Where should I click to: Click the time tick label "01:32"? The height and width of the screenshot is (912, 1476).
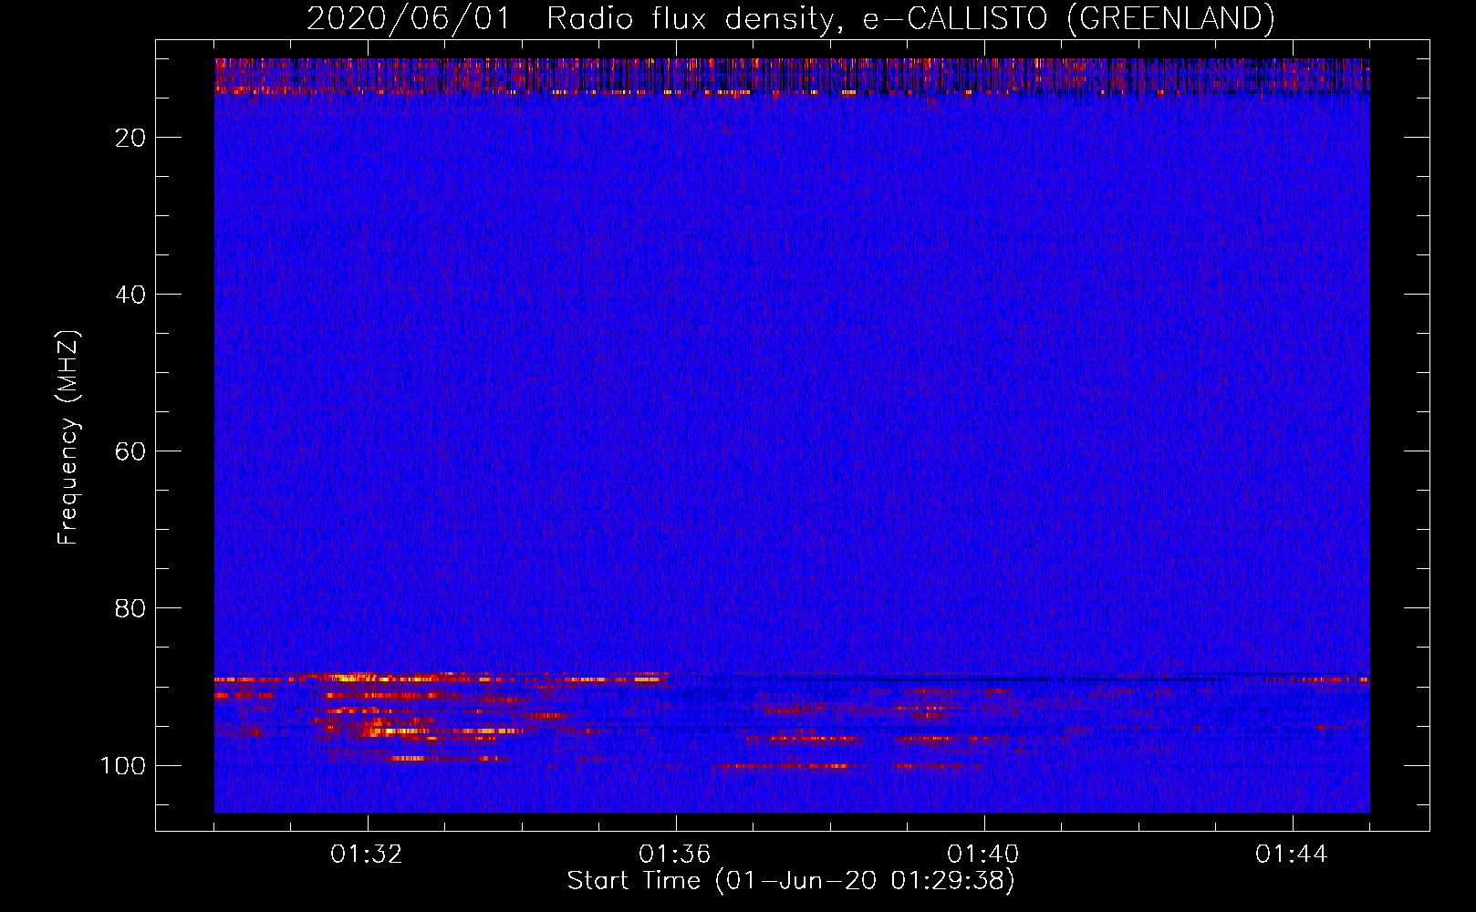367,855
